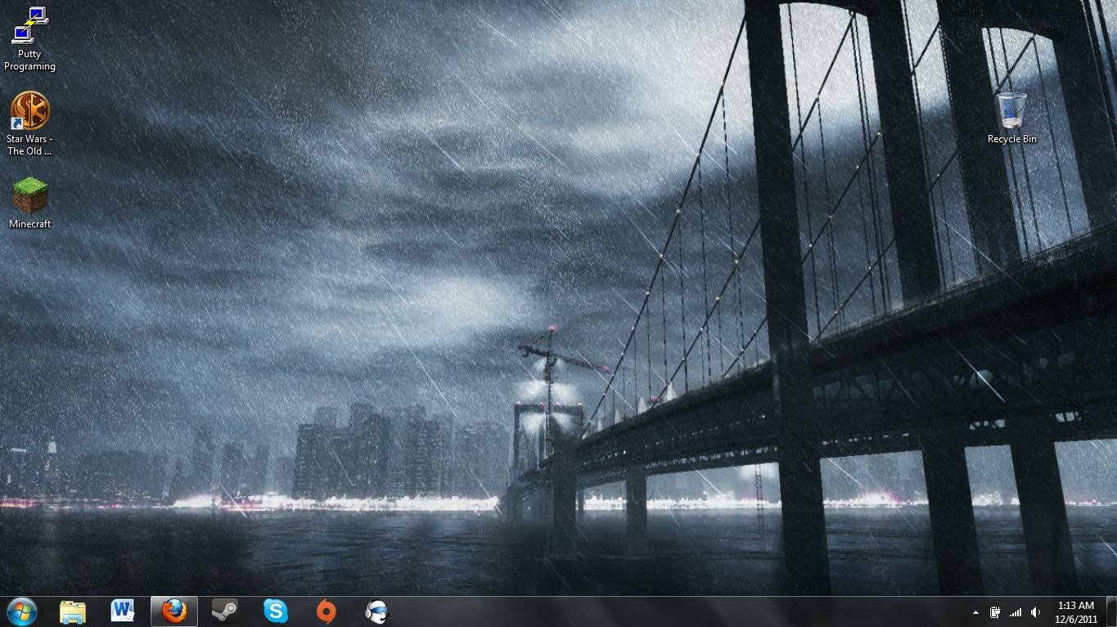Viewport: 1117px width, 627px height.
Task: Expand the hidden system tray icons
Action: click(x=975, y=612)
